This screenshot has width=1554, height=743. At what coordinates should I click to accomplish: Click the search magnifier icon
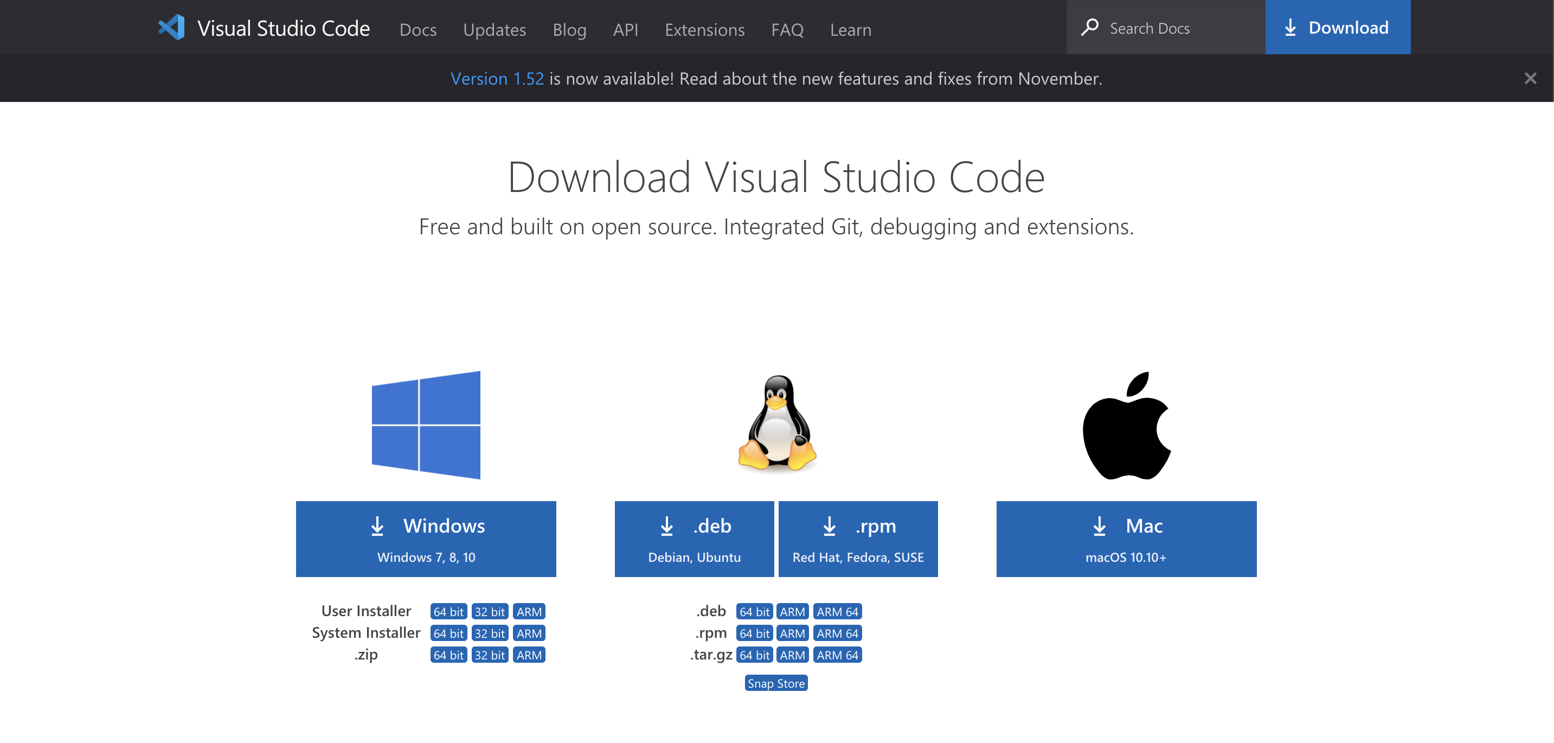click(x=1088, y=27)
